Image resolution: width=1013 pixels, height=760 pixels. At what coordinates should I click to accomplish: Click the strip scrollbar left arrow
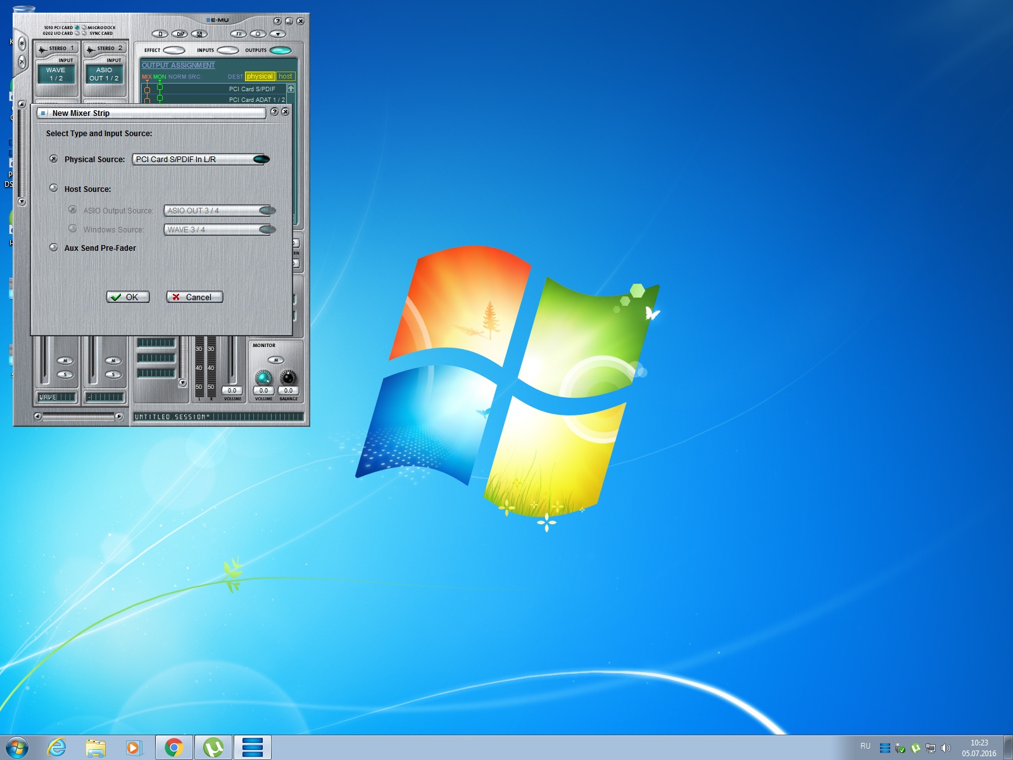37,416
